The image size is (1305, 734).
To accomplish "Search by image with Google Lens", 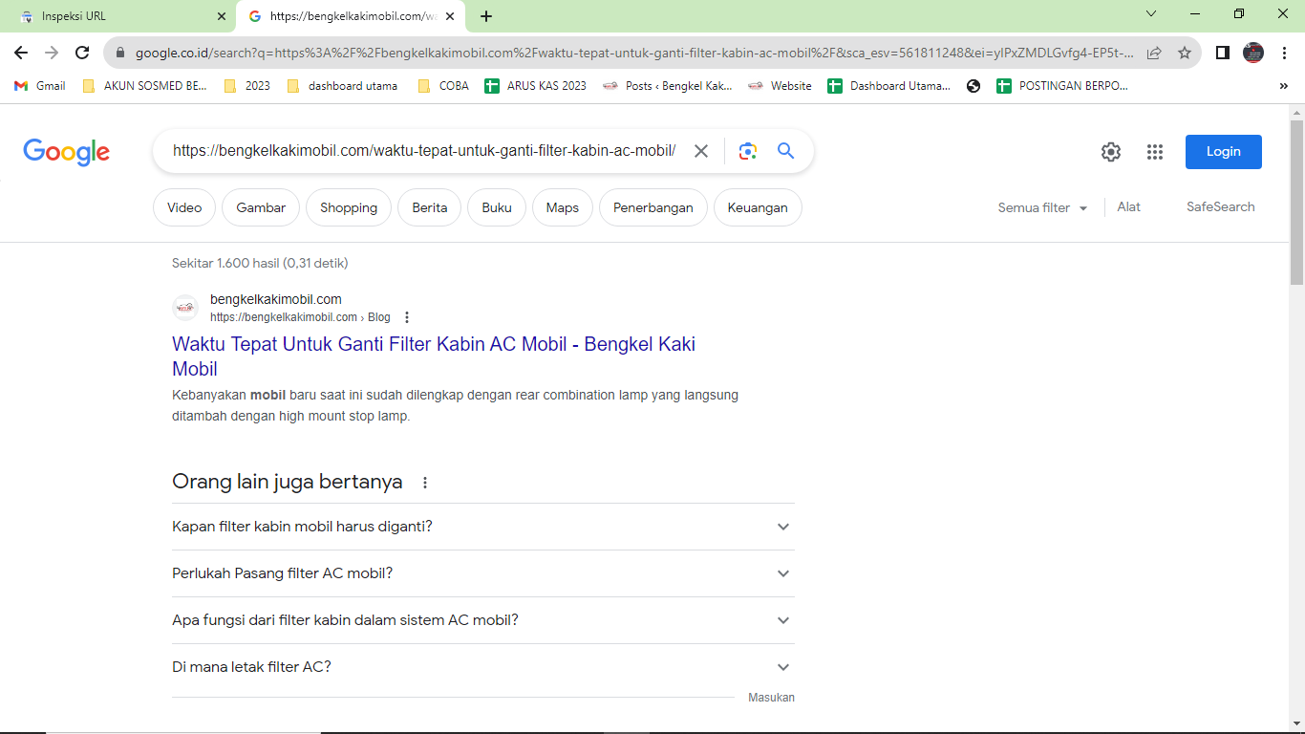I will 748,151.
